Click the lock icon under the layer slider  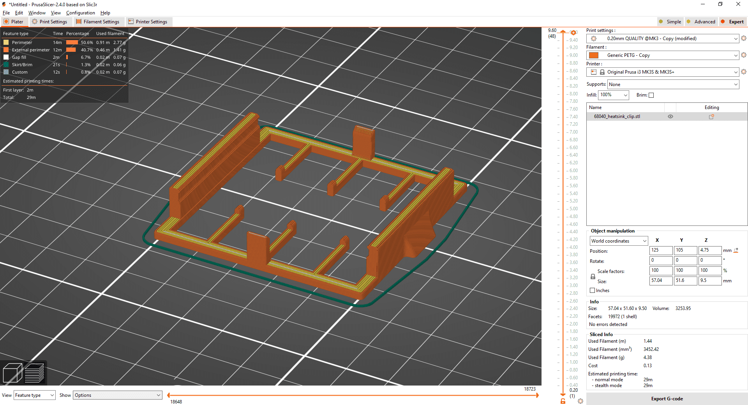563,401
